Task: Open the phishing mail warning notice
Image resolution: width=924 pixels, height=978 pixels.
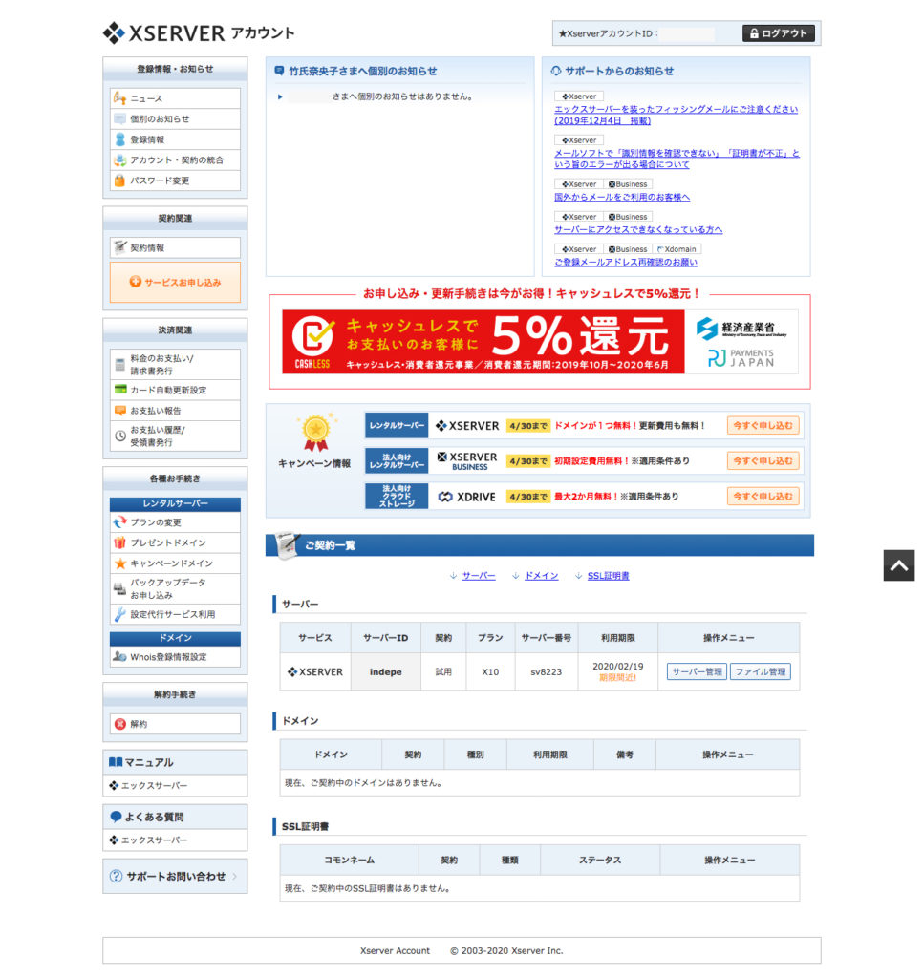Action: coord(677,115)
